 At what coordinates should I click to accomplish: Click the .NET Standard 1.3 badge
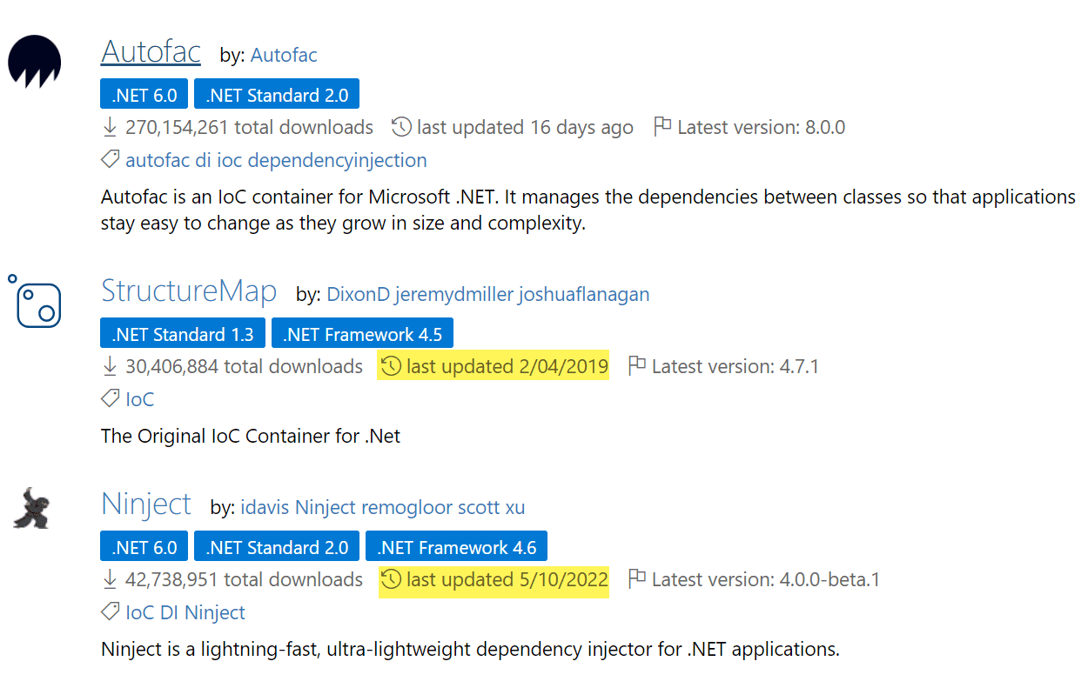pos(183,334)
